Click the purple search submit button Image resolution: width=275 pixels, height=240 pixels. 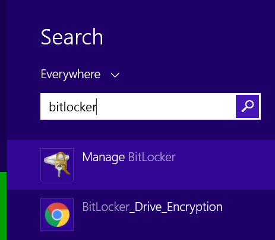click(x=247, y=106)
